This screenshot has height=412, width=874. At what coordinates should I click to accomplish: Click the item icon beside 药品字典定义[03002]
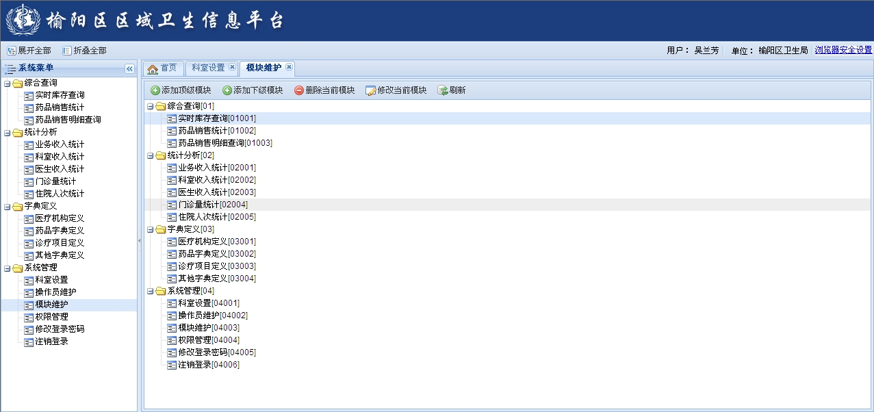tap(172, 254)
